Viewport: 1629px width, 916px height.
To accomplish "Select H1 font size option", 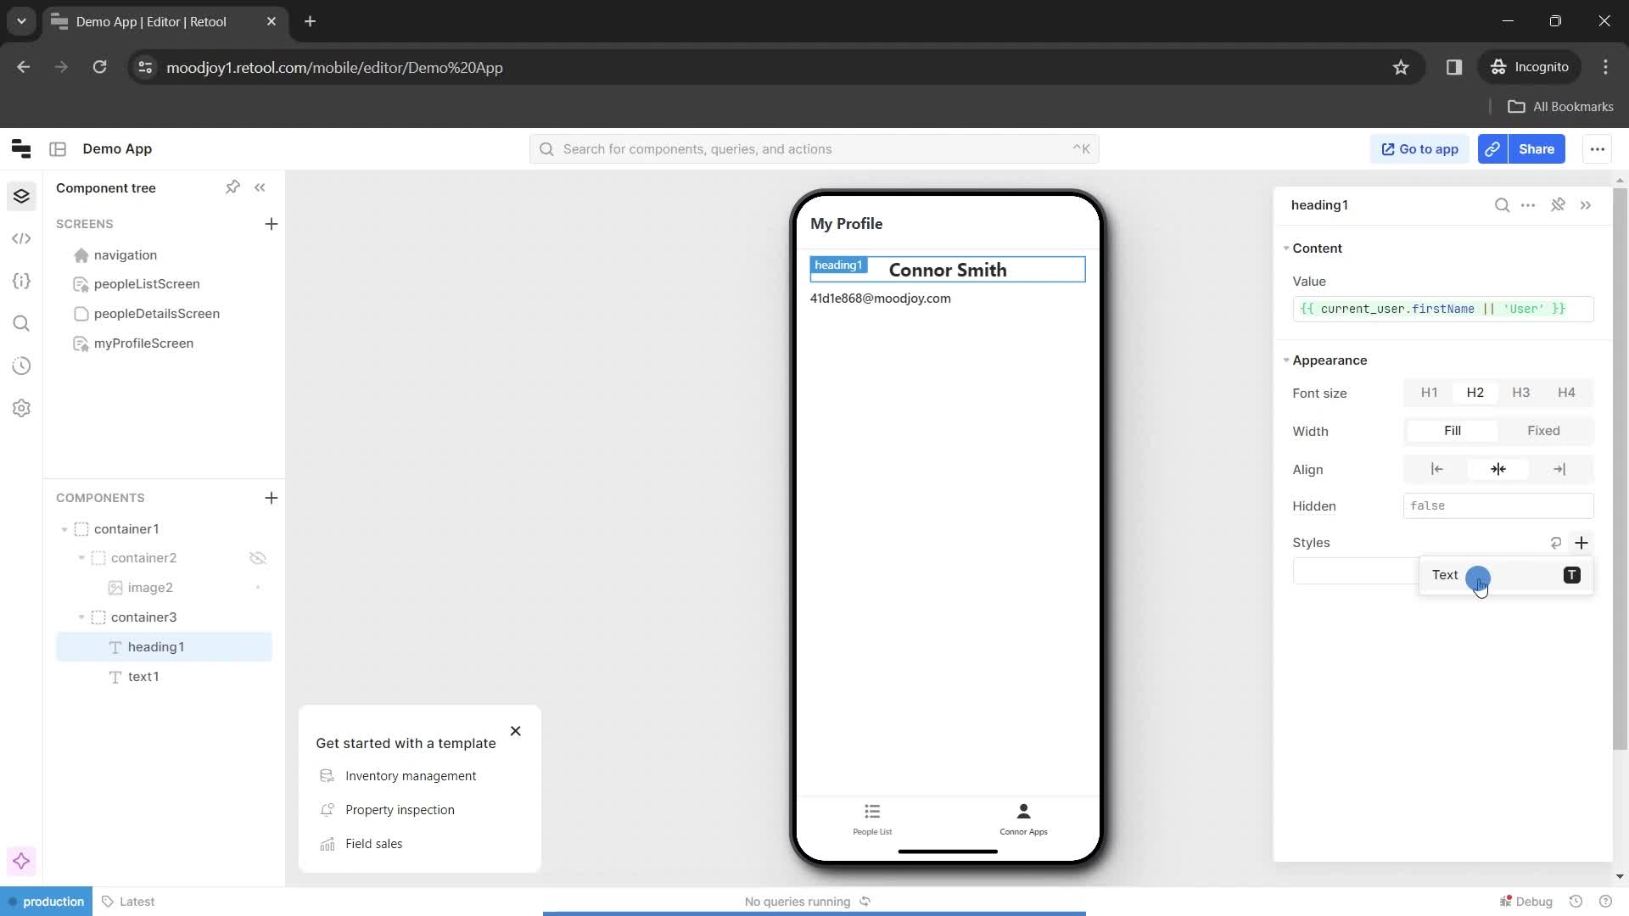I will click(1429, 393).
